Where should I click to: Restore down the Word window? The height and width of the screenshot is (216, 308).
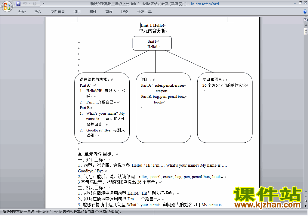[x=300, y=2]
